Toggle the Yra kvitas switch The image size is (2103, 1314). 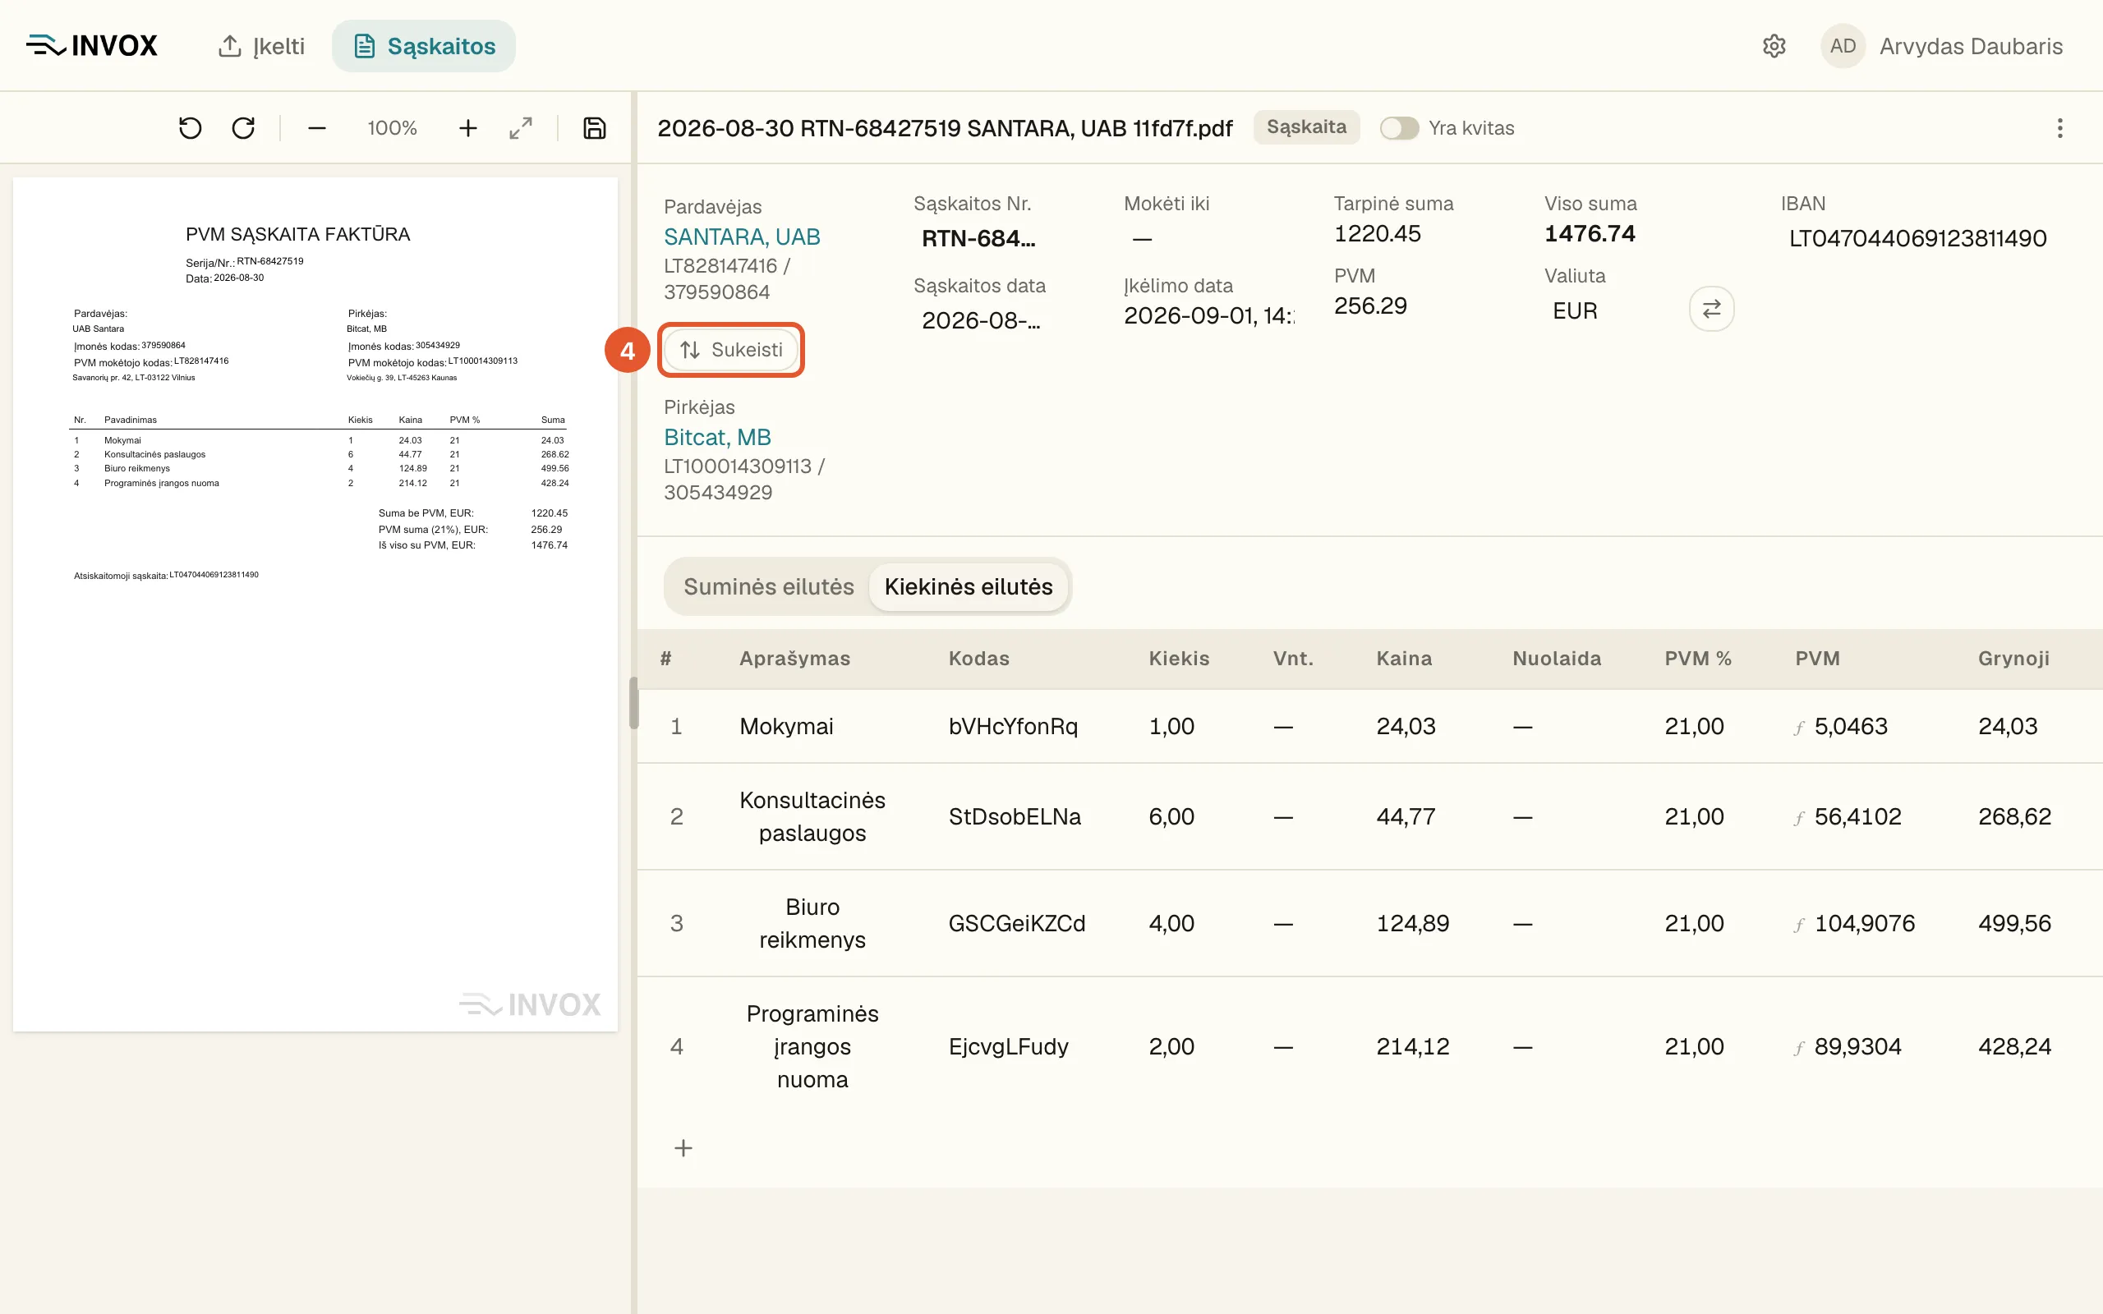[x=1399, y=128]
